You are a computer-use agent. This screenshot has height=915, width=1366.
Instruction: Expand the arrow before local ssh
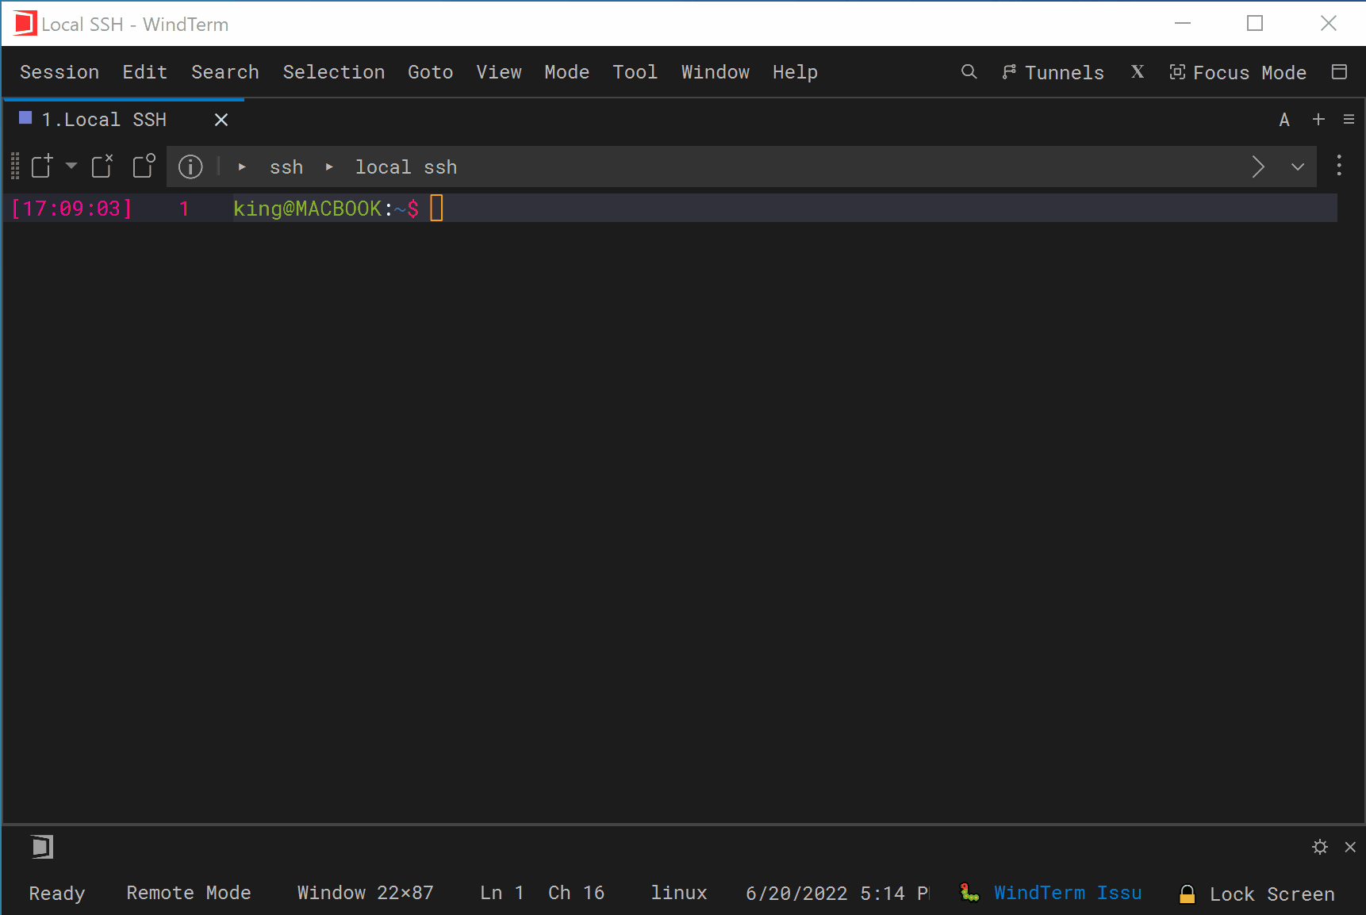329,167
